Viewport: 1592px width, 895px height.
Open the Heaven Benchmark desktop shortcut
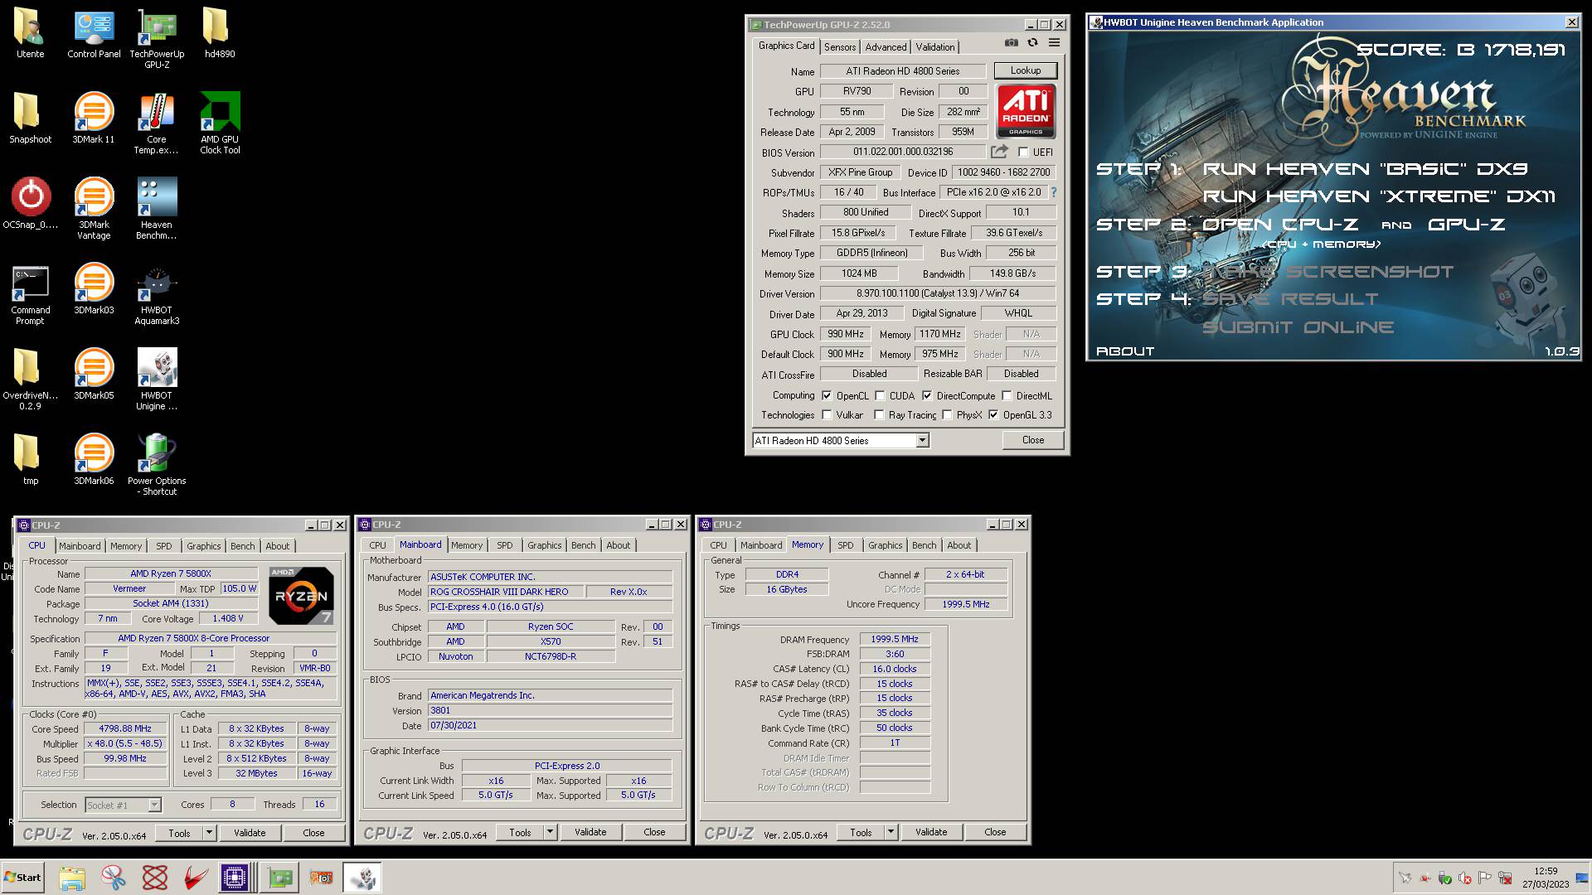point(157,208)
